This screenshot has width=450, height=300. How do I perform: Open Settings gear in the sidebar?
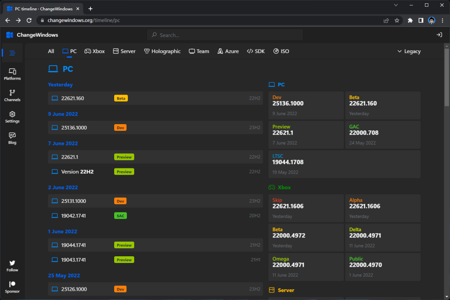[12, 117]
